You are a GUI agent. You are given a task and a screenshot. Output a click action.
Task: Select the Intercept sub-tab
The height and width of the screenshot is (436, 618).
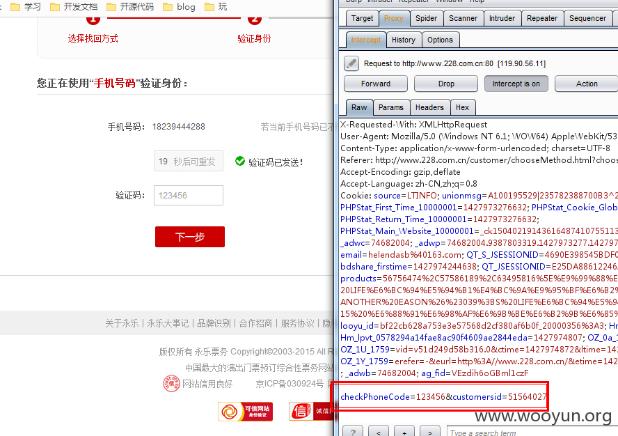(x=366, y=40)
